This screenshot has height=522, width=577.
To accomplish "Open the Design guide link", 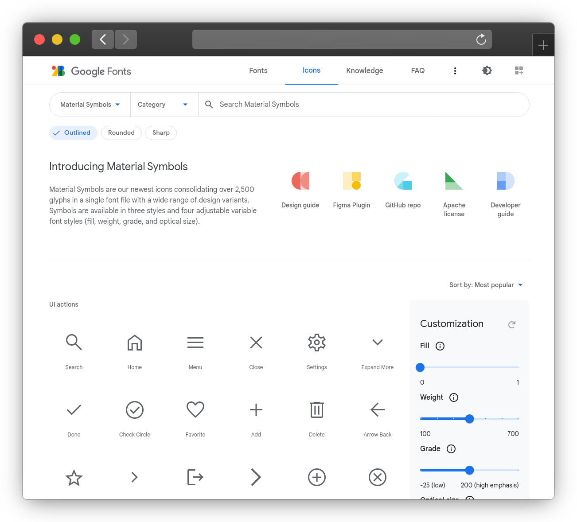I will pos(300,190).
